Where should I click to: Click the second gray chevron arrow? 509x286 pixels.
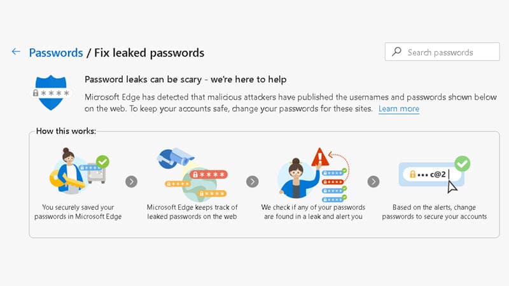[x=252, y=182]
